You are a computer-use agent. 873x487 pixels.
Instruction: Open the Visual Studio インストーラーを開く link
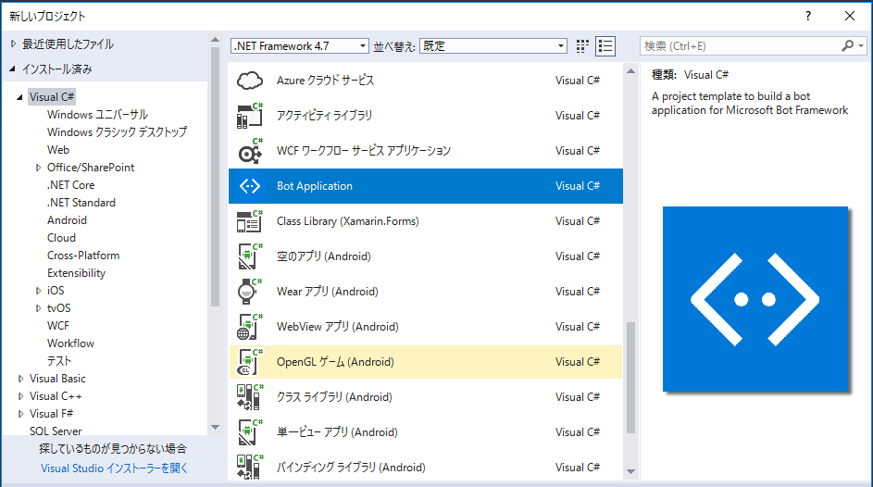(114, 468)
